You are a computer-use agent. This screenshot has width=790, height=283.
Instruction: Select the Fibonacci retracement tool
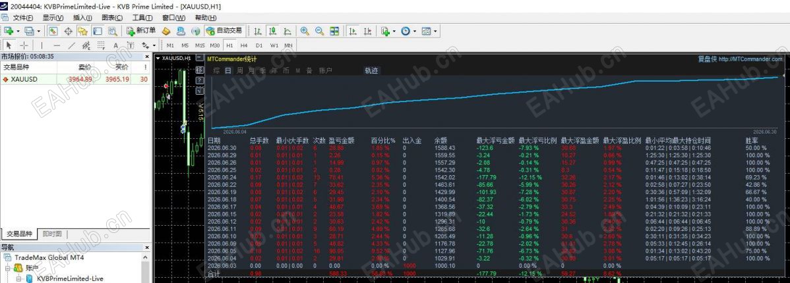point(101,45)
